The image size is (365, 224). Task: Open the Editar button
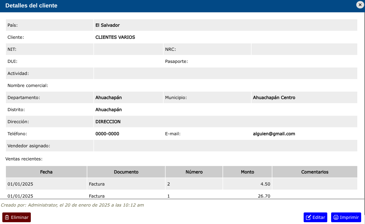click(315, 217)
